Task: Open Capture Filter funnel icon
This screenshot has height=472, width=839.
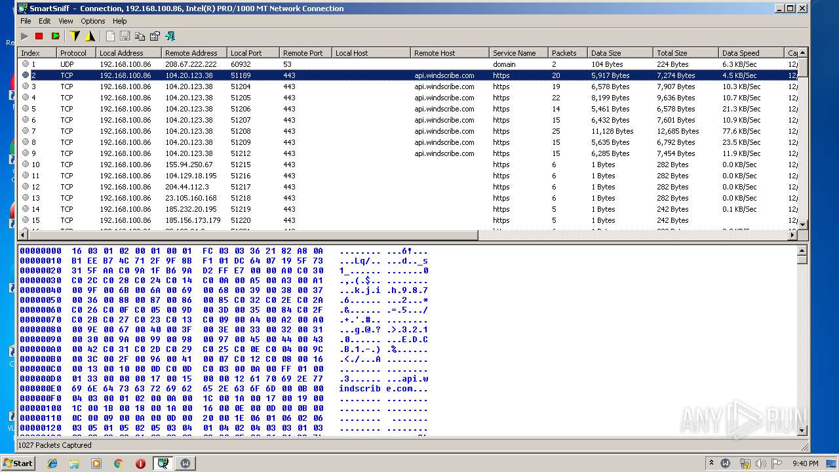Action: [75, 36]
